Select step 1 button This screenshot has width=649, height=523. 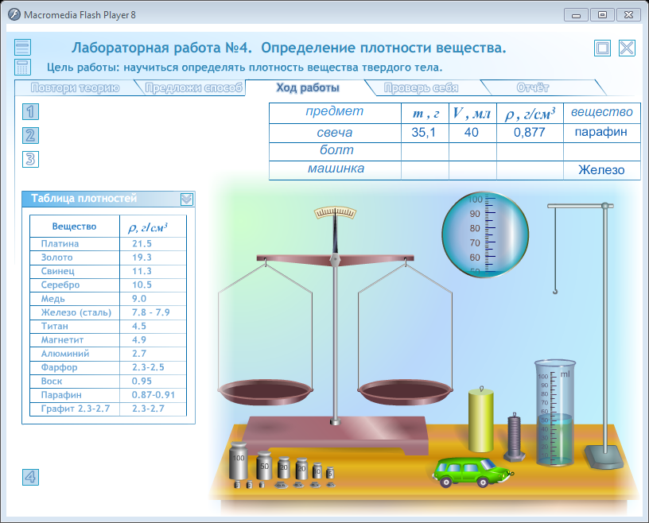point(30,112)
